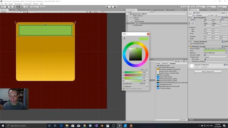Select the Rect Transform tool
The image size is (228, 128).
18,7
